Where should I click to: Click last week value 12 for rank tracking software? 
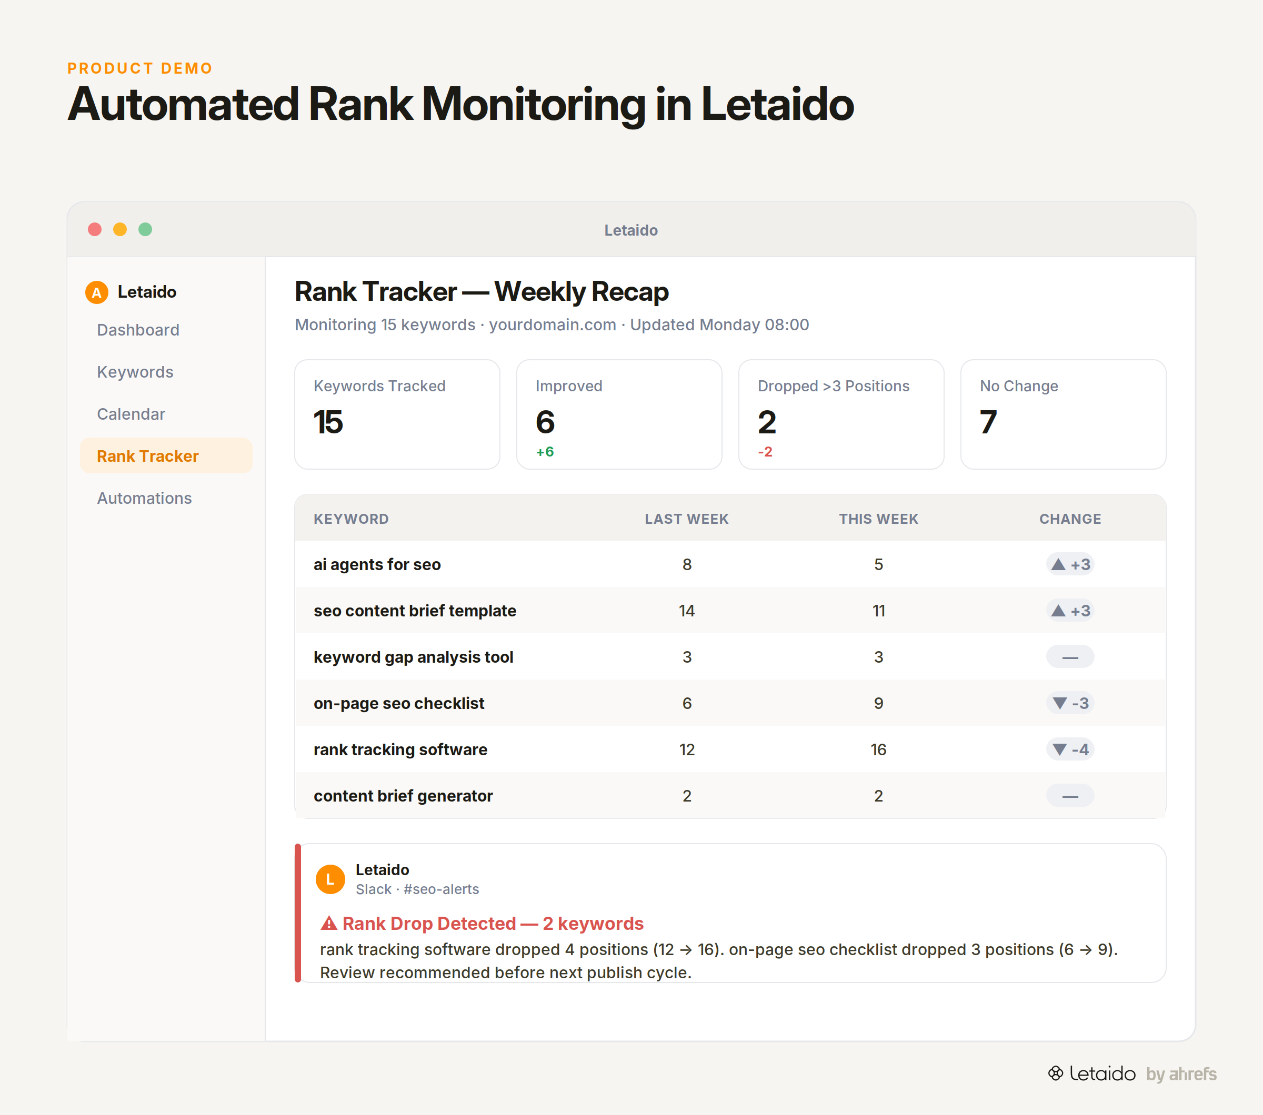point(687,749)
